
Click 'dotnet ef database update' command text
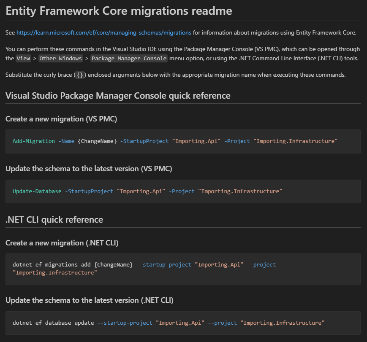click(x=53, y=323)
